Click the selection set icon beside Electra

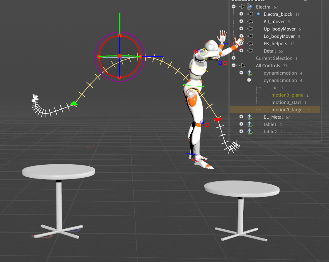point(242,7)
